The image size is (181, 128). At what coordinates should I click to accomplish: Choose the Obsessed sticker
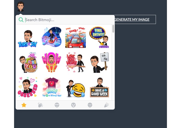tap(28, 87)
